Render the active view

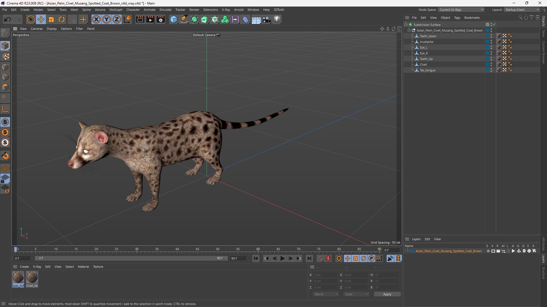pyautogui.click(x=140, y=19)
